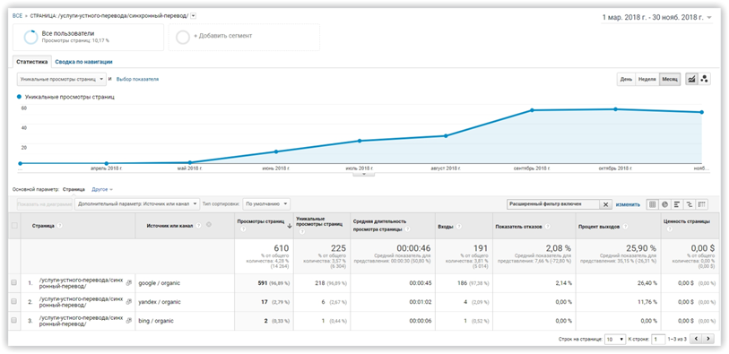Open the Уникальные просмотры страниц metric dropdown
The height and width of the screenshot is (354, 729).
(61, 80)
